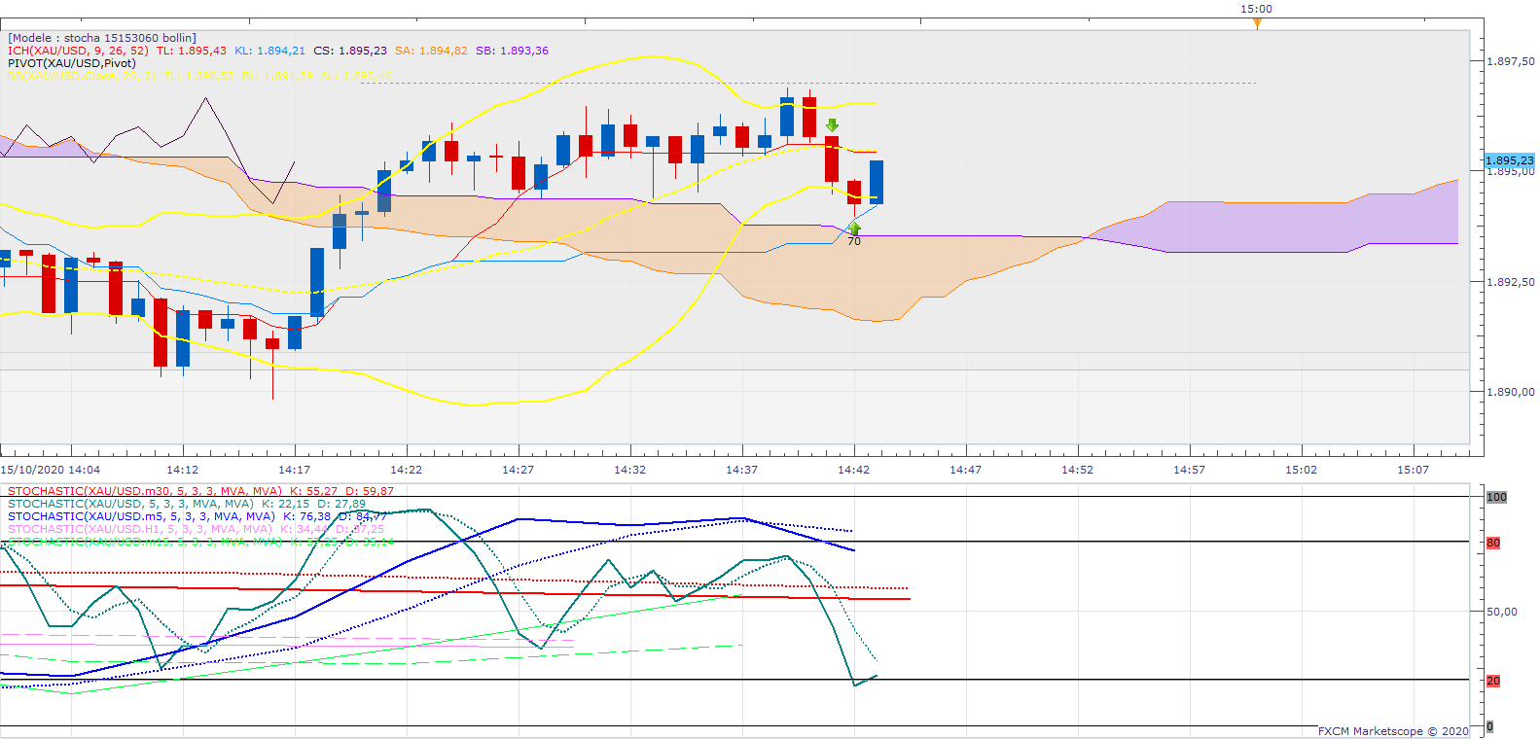The width and height of the screenshot is (1540, 739).
Task: Select the PIVOT(XAU/USD,Pivot) indicator label
Action: (x=72, y=63)
